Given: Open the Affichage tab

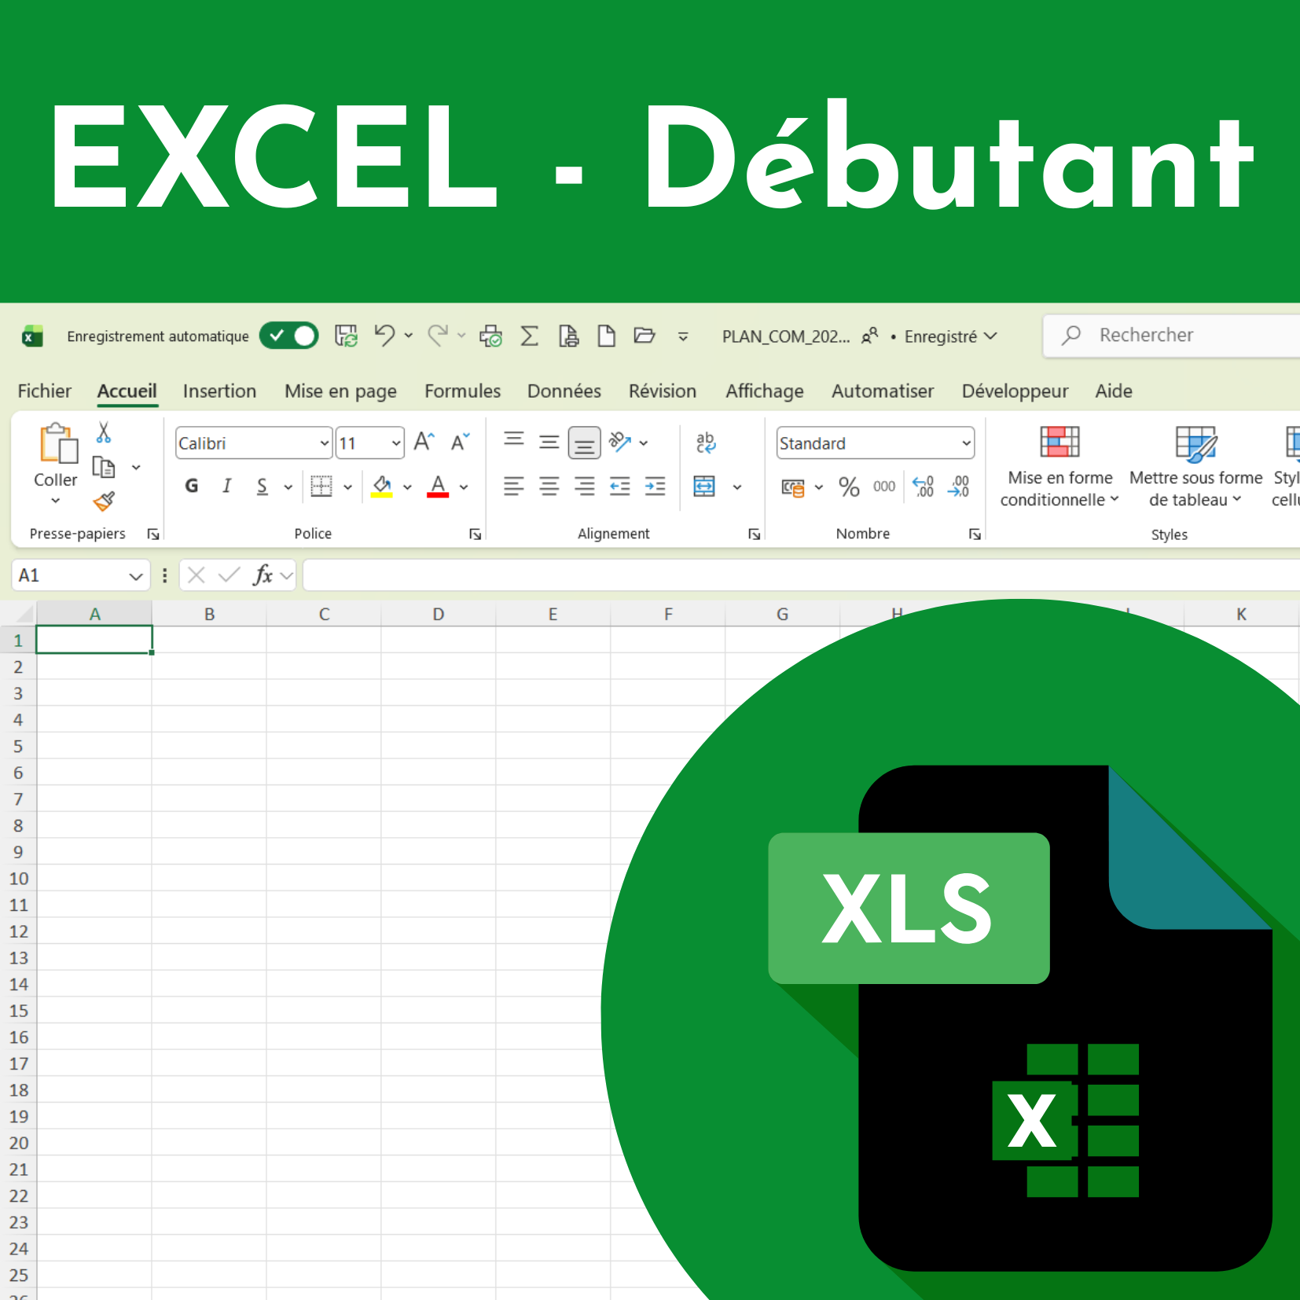Looking at the screenshot, I should [x=765, y=391].
